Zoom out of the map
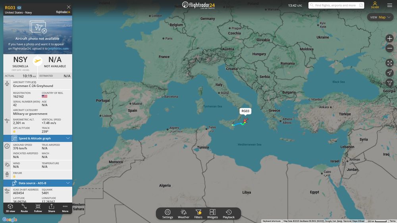Image resolution: width=397 pixels, height=223 pixels. [x=389, y=48]
